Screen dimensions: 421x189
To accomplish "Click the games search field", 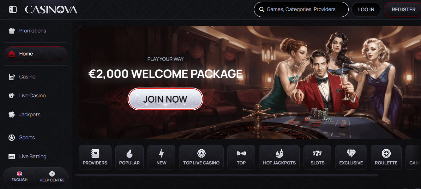I will 301,9.
